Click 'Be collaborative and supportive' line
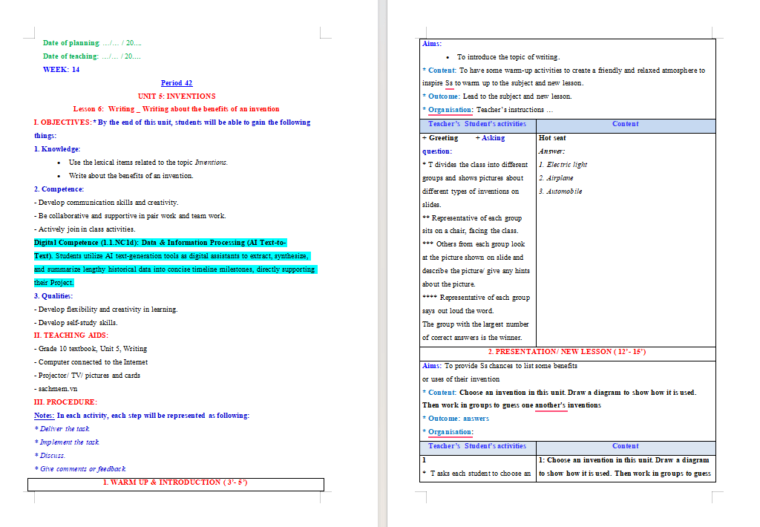 coord(130,216)
